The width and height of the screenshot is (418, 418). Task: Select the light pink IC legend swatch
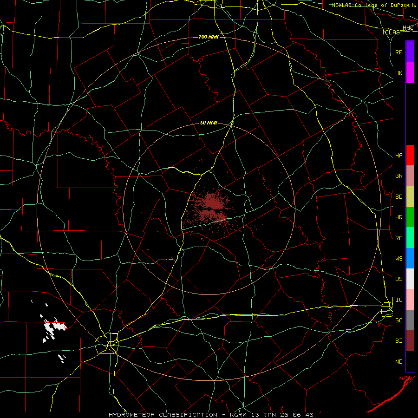click(410, 300)
